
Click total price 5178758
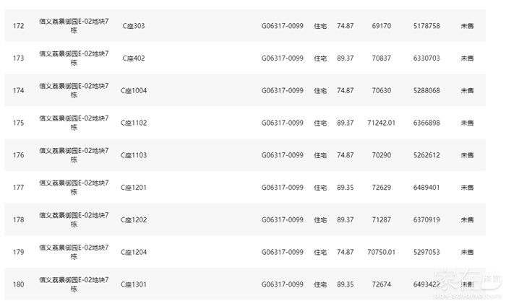click(x=427, y=26)
